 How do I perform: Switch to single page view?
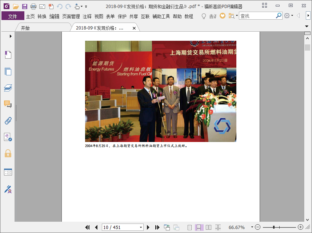coord(189,227)
